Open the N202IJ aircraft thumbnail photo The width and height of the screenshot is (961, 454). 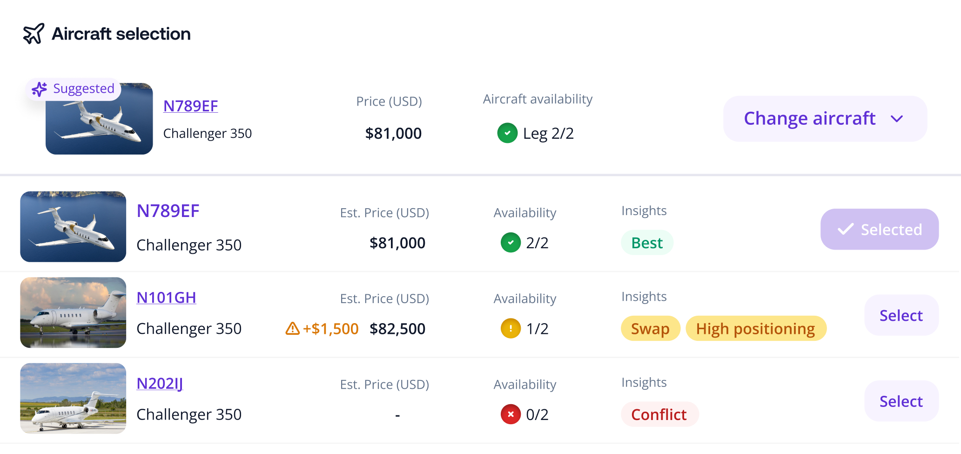[73, 399]
